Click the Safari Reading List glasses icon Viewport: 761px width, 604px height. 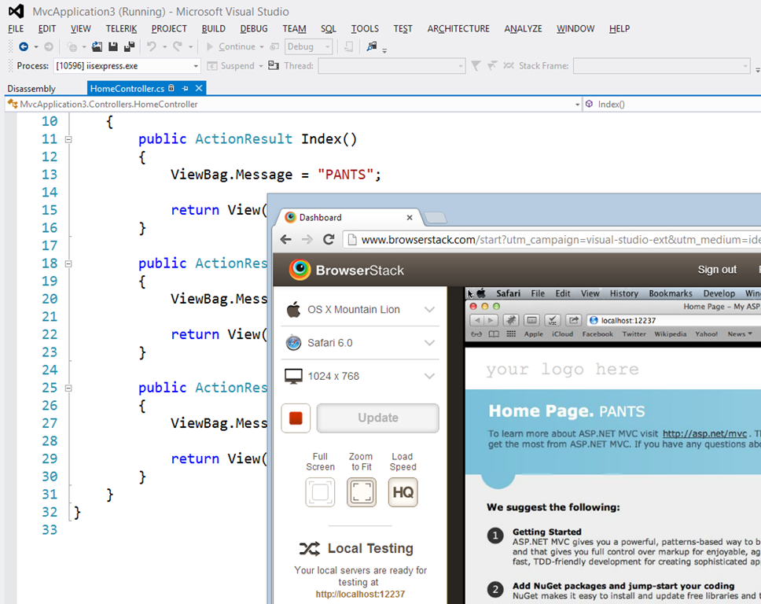[476, 334]
